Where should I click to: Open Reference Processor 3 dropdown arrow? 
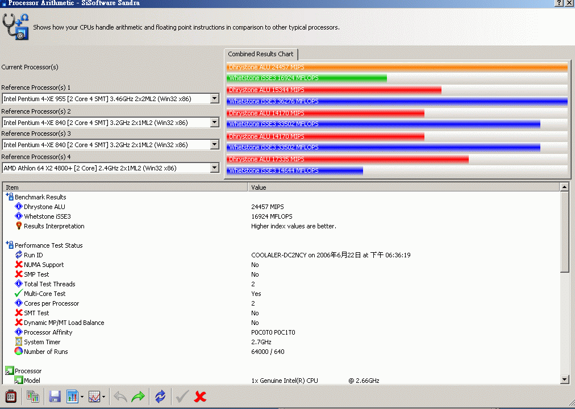click(215, 145)
